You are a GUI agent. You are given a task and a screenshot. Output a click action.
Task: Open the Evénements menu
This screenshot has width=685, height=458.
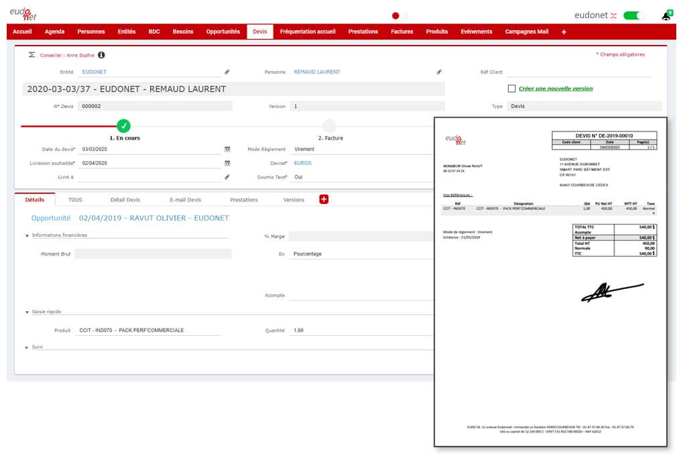(x=477, y=32)
